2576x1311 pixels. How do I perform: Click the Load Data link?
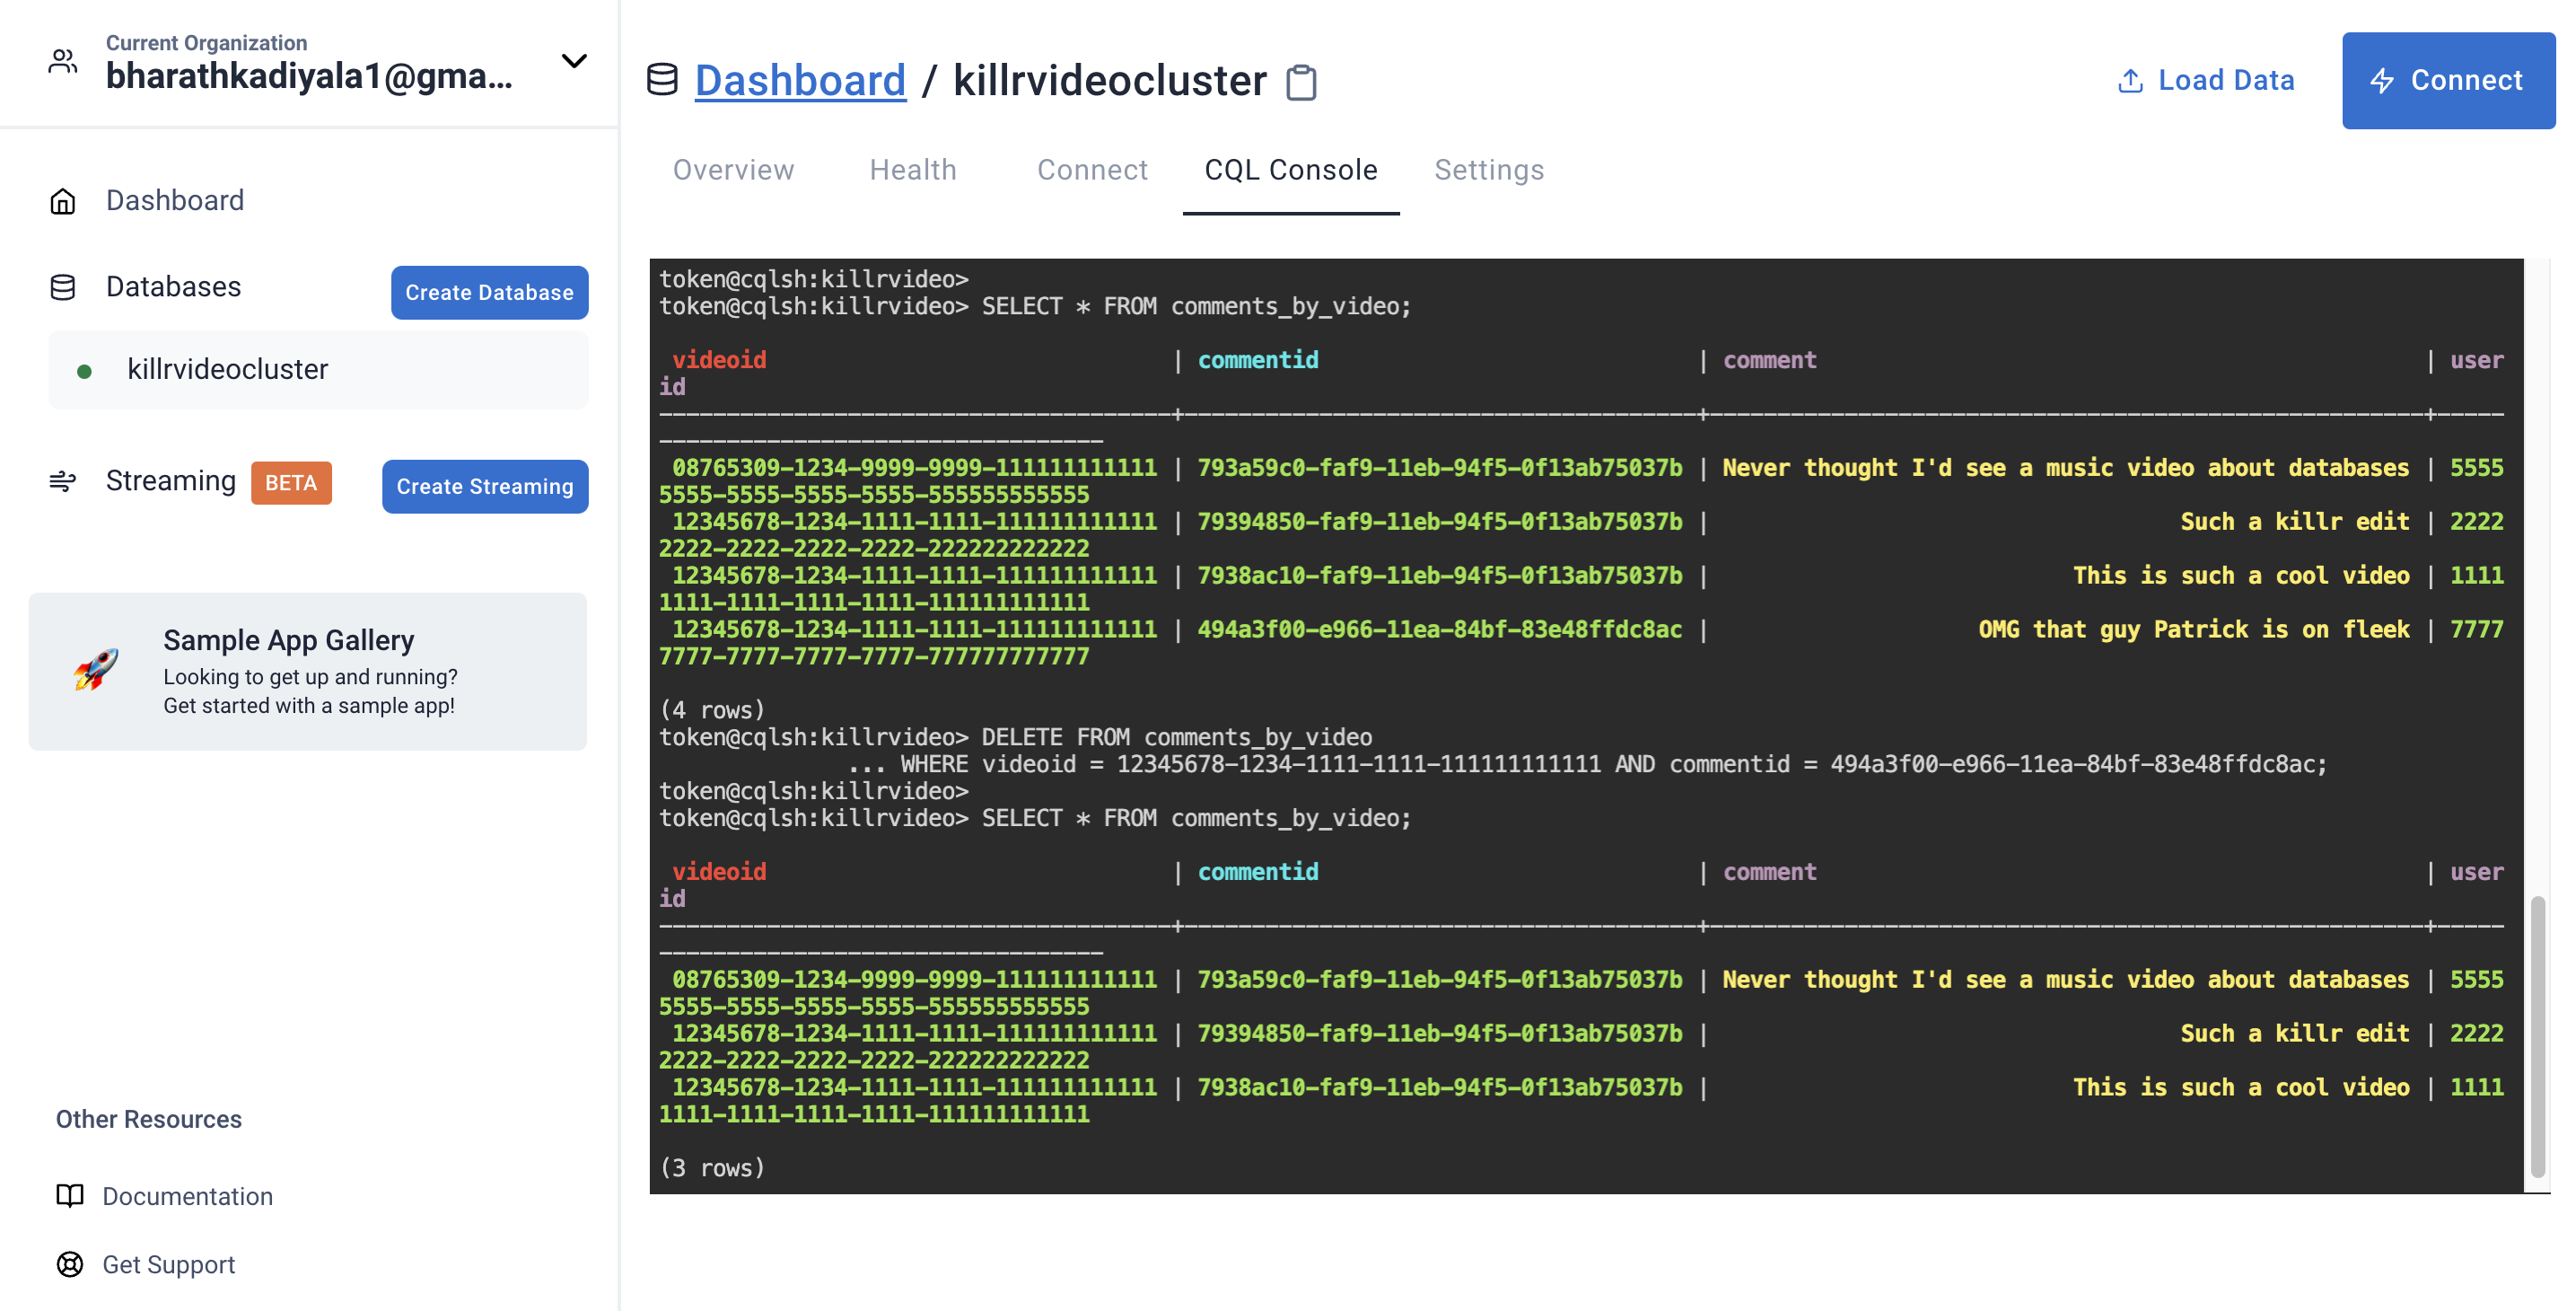coord(2205,80)
